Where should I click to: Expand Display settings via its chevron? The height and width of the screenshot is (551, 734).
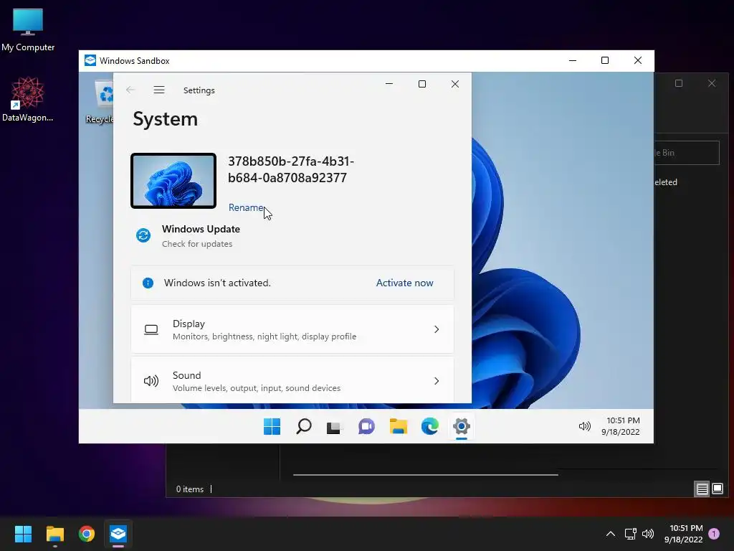tap(437, 329)
